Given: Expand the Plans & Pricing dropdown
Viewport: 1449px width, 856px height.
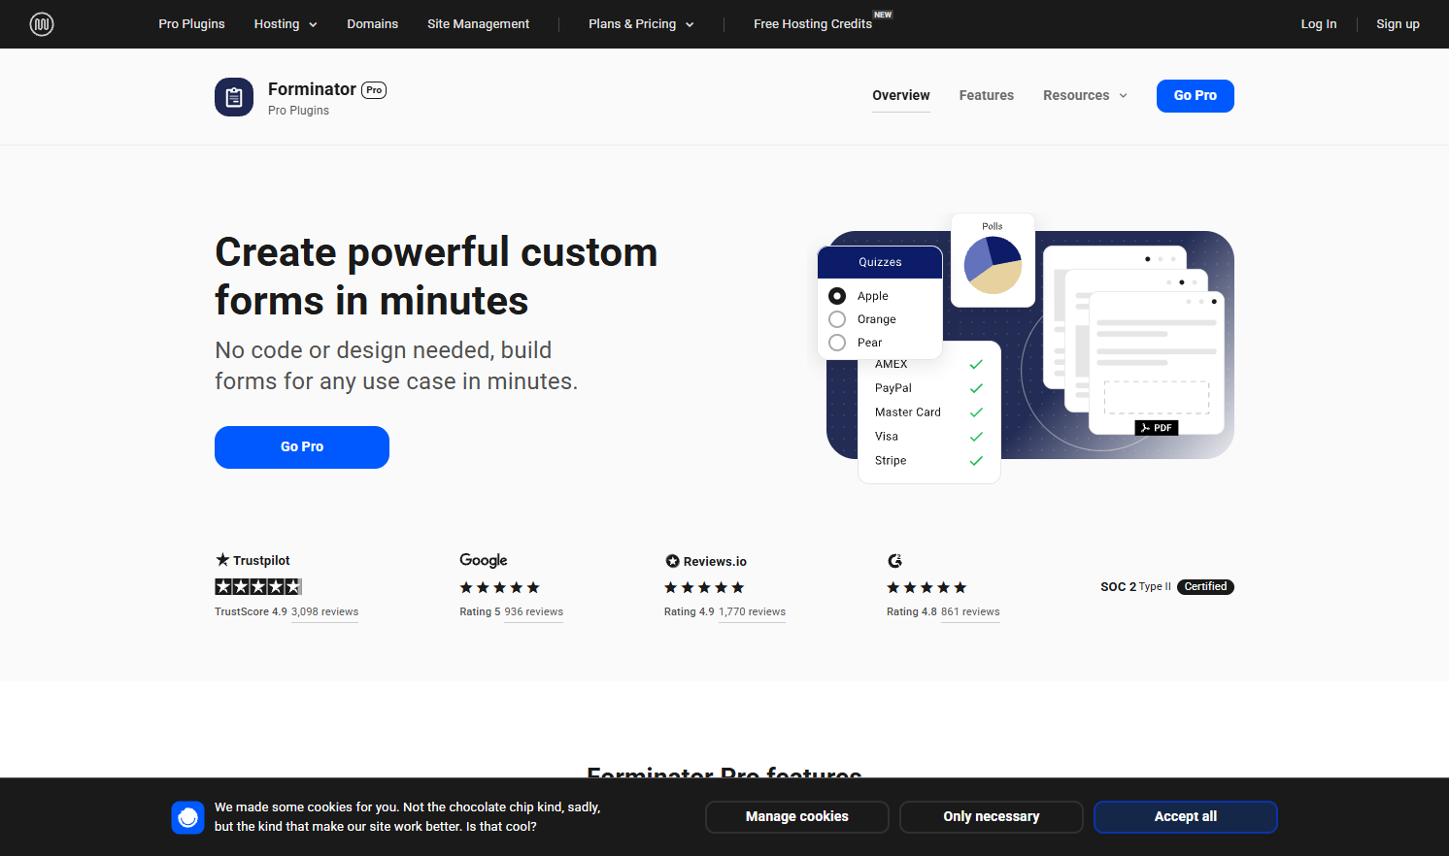Looking at the screenshot, I should pyautogui.click(x=641, y=24).
